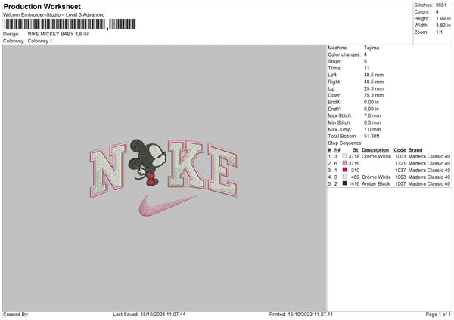Image resolution: width=454 pixels, height=320 pixels.
Task: Click the 'St.' column header
Action: pyautogui.click(x=356, y=150)
